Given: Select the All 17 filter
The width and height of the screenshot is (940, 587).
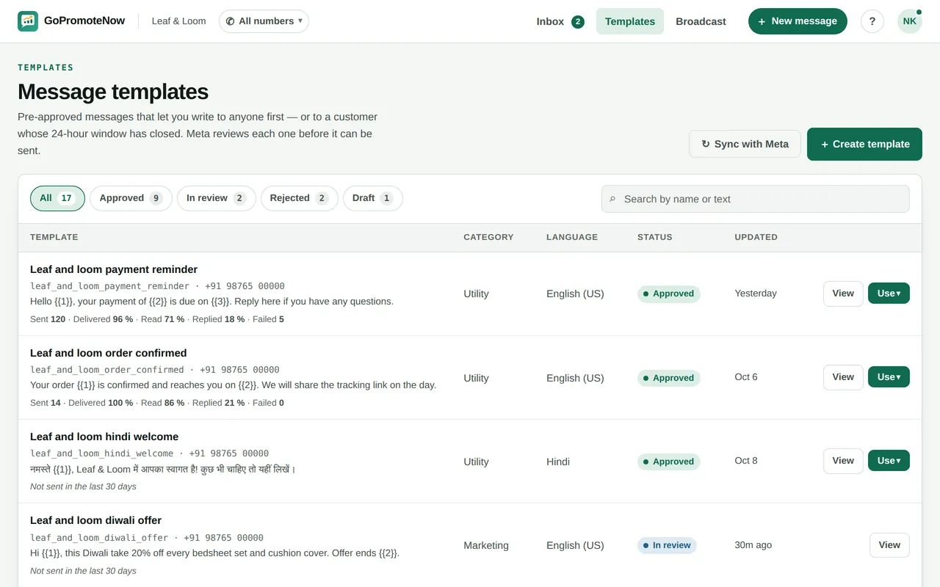Looking at the screenshot, I should click(x=57, y=198).
